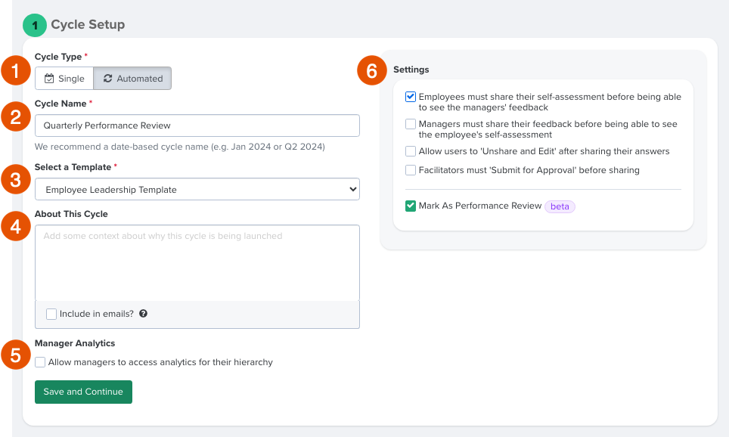This screenshot has width=729, height=437.
Task: Click the step 4 badge near About This Cycle
Action: click(15, 226)
